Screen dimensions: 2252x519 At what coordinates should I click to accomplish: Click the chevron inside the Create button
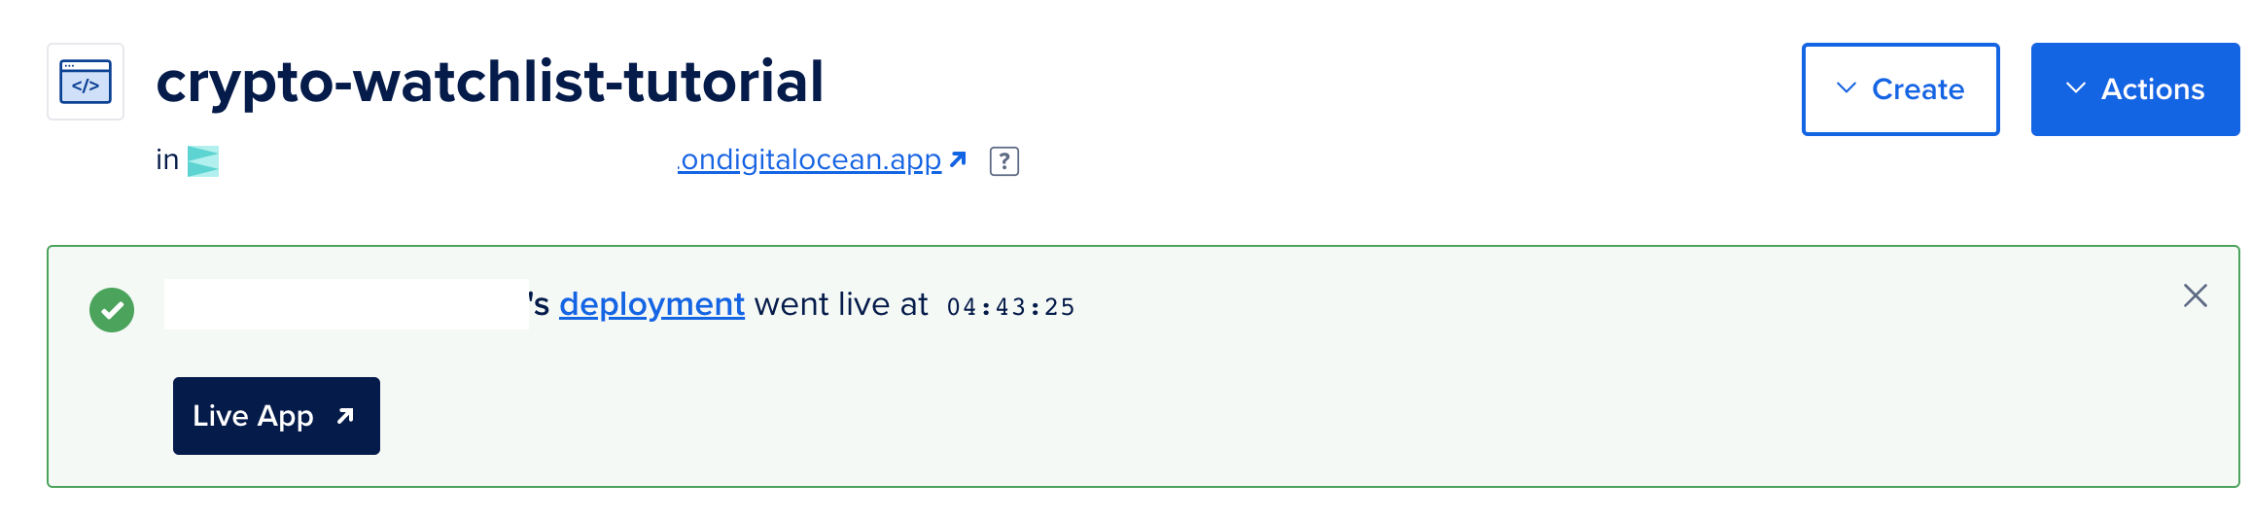tap(1846, 88)
